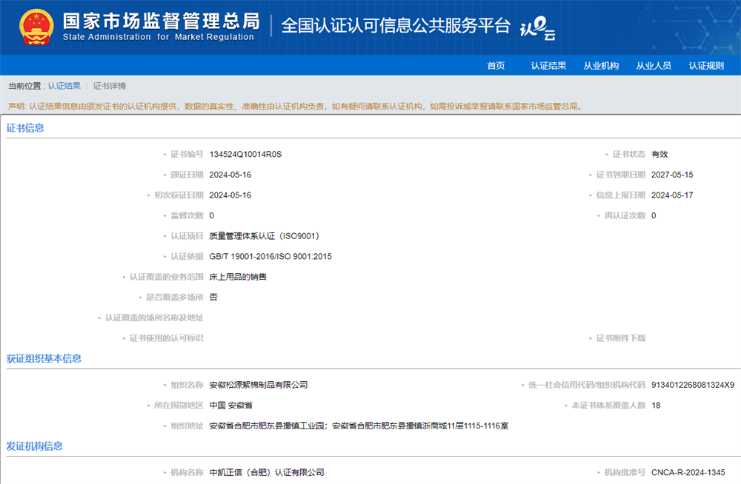Click the 证书详情 breadcrumb text
The image size is (741, 484).
coord(109,86)
